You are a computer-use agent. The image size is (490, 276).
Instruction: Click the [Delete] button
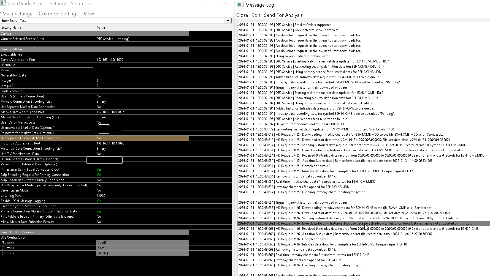[142, 253]
